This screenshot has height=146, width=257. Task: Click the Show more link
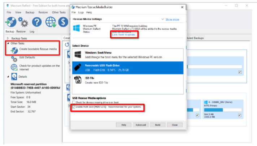172,20
